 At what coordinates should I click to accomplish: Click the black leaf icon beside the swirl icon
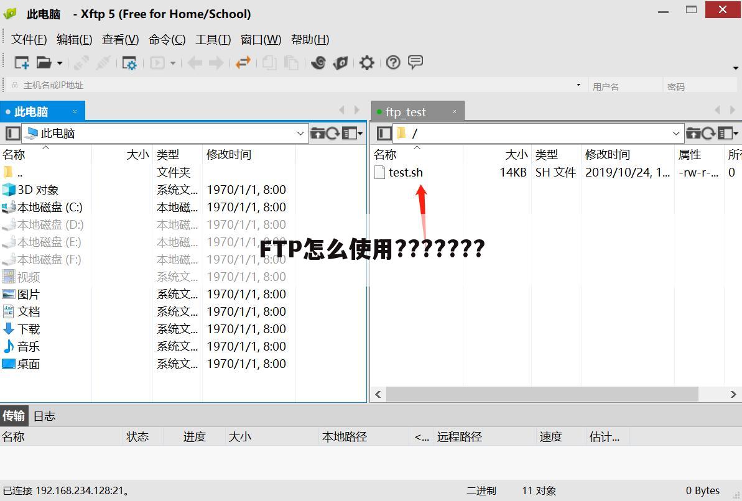340,62
